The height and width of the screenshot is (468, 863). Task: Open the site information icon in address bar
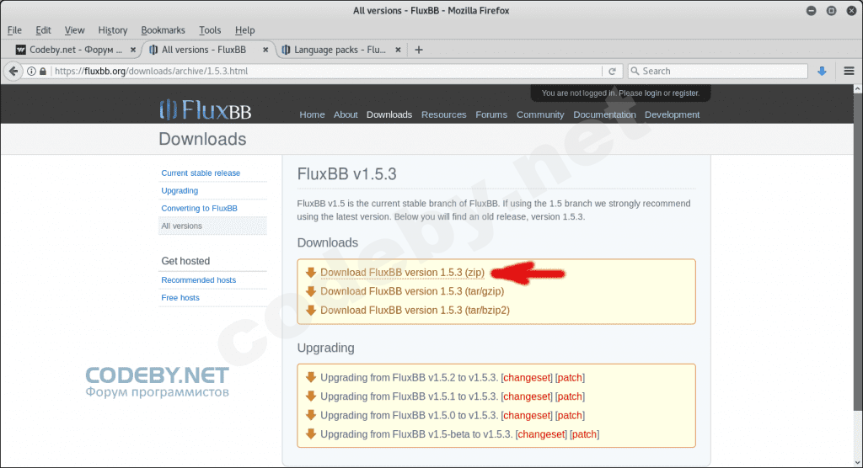(x=32, y=71)
